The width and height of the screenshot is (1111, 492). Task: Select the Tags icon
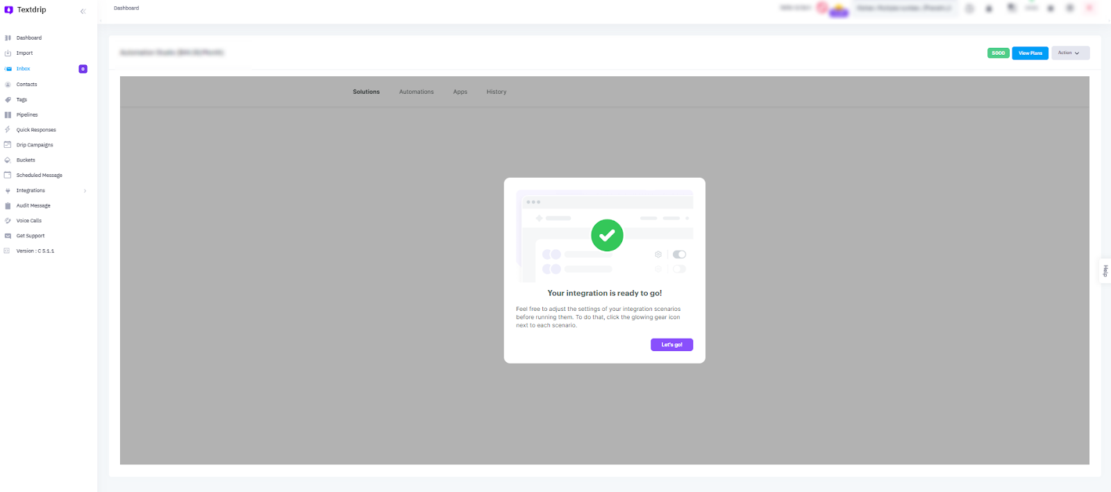(8, 100)
